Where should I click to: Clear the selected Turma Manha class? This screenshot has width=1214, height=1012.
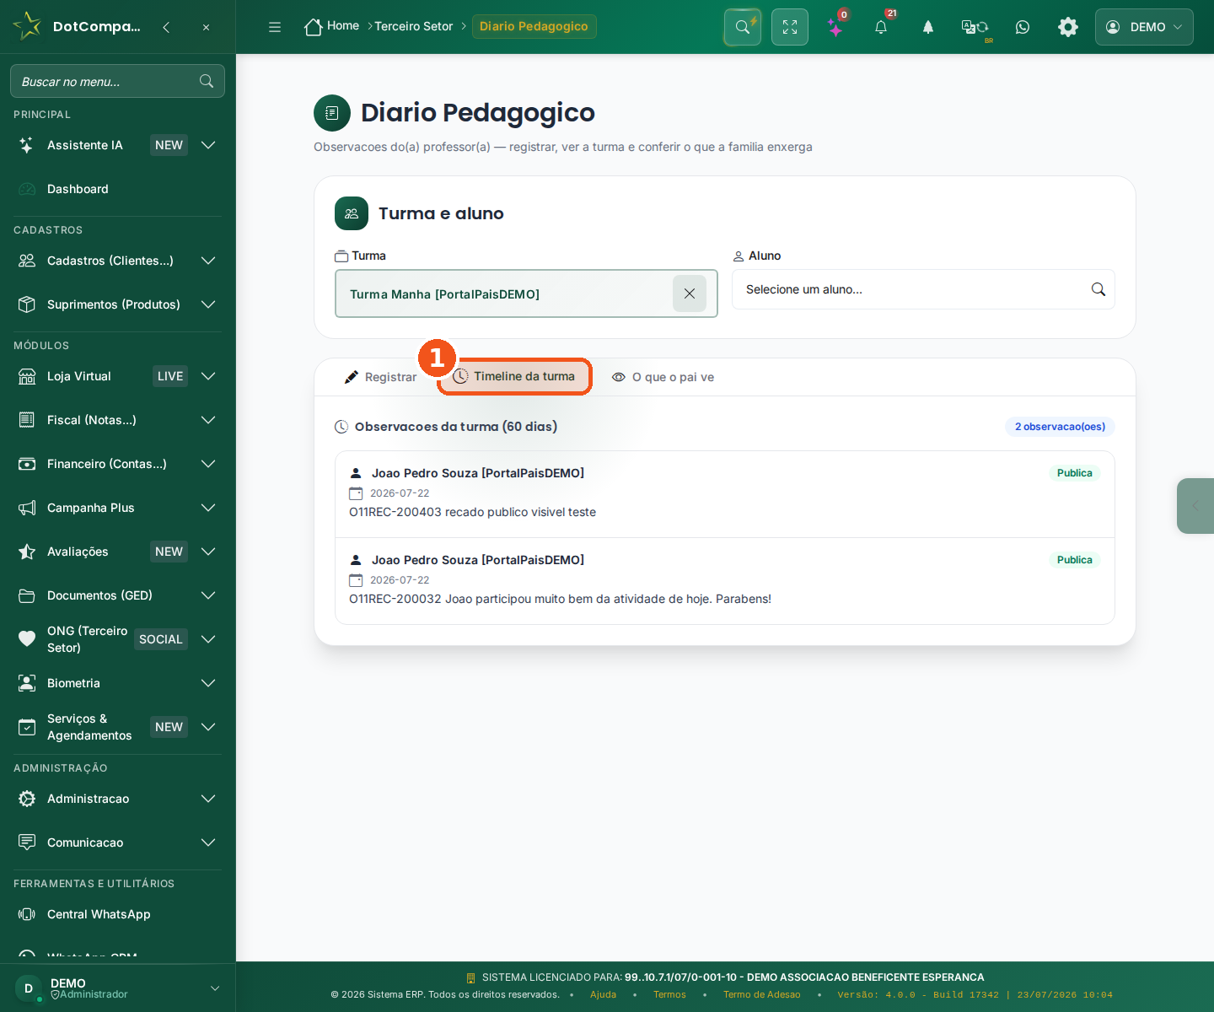click(x=690, y=293)
